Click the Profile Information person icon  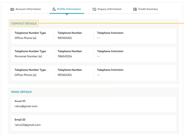pos(54,9)
